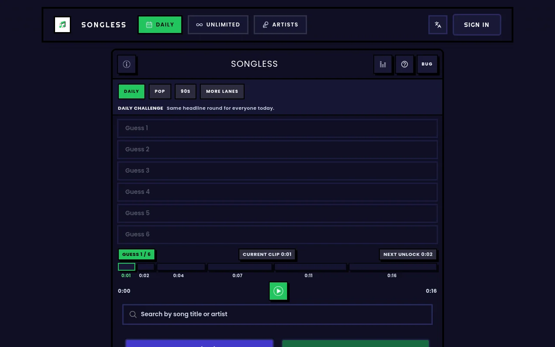Click the Next Unlock 0:02 label
This screenshot has width=555, height=347.
(408, 255)
